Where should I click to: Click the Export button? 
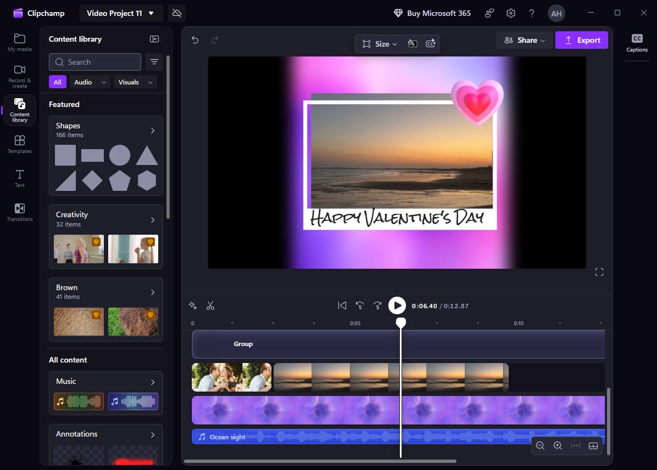pyautogui.click(x=582, y=40)
